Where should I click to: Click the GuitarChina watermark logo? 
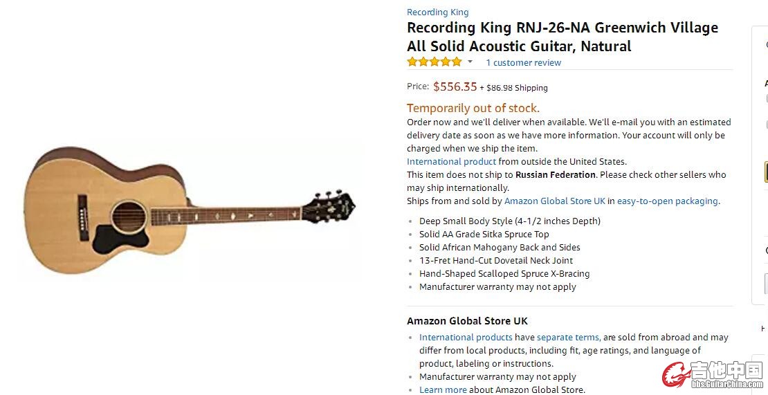click(712, 376)
